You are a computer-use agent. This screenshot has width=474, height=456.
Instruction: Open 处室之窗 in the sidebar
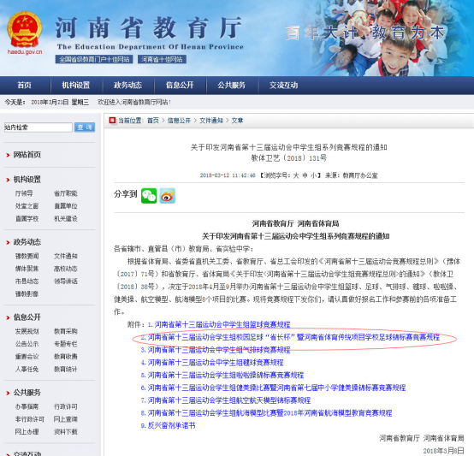tap(27, 206)
